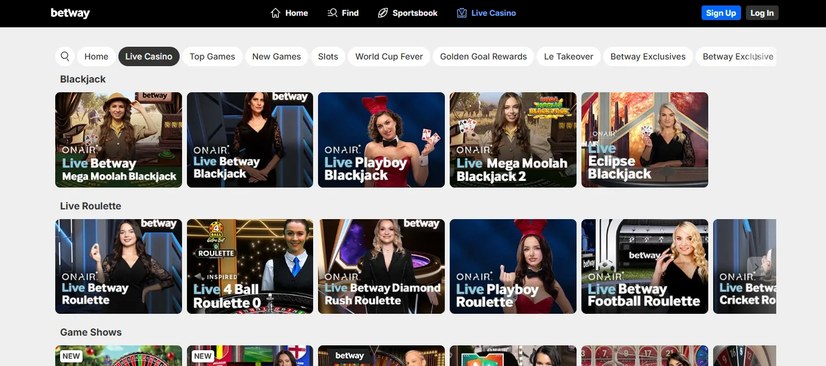Open Live Betway Blackjack game
The height and width of the screenshot is (366, 826).
tap(250, 140)
